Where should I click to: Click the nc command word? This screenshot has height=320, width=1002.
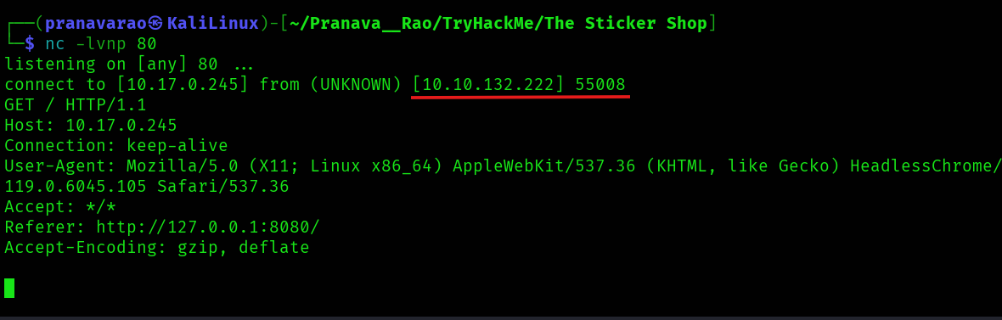55,44
